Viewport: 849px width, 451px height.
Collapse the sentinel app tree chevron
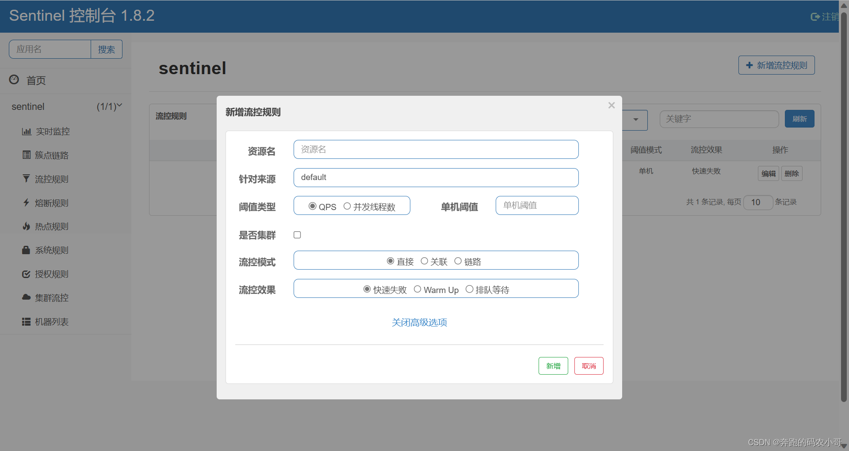pos(119,105)
